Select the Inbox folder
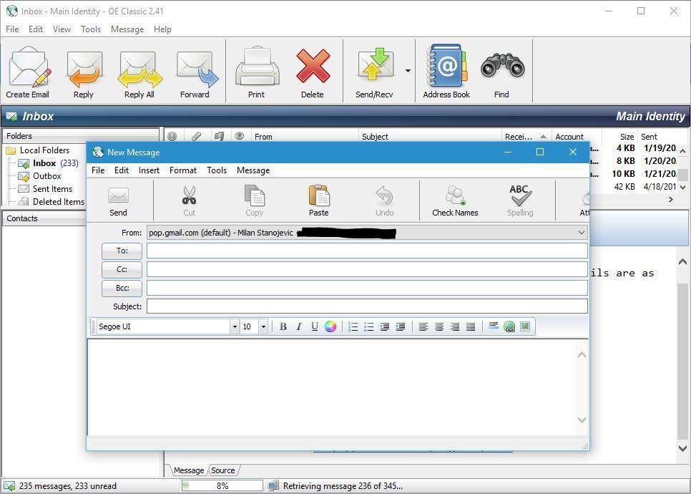The width and height of the screenshot is (691, 494). pyautogui.click(x=48, y=163)
